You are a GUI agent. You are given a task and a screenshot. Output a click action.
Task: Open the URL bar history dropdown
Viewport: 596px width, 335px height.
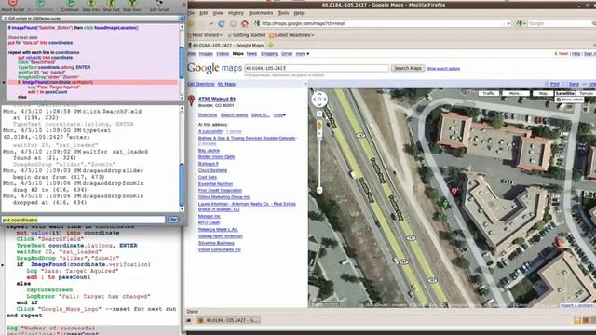[508, 23]
